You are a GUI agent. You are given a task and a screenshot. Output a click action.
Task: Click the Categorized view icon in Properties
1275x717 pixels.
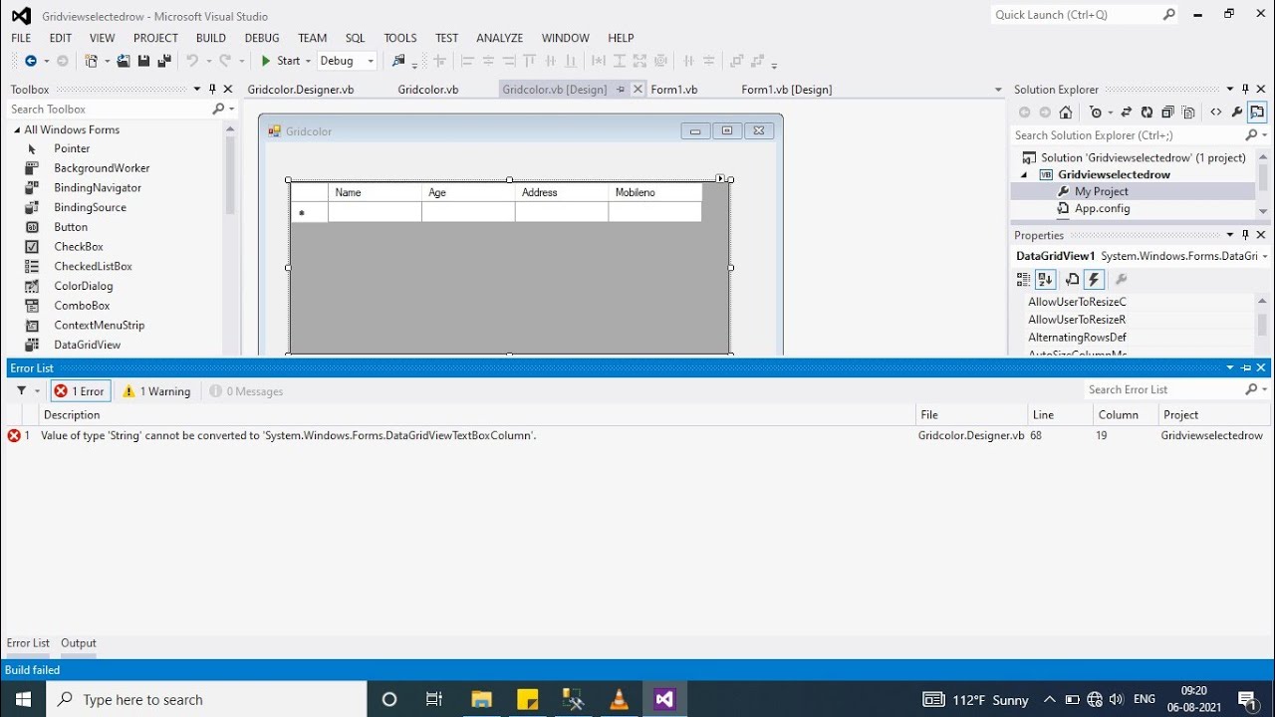[1024, 280]
